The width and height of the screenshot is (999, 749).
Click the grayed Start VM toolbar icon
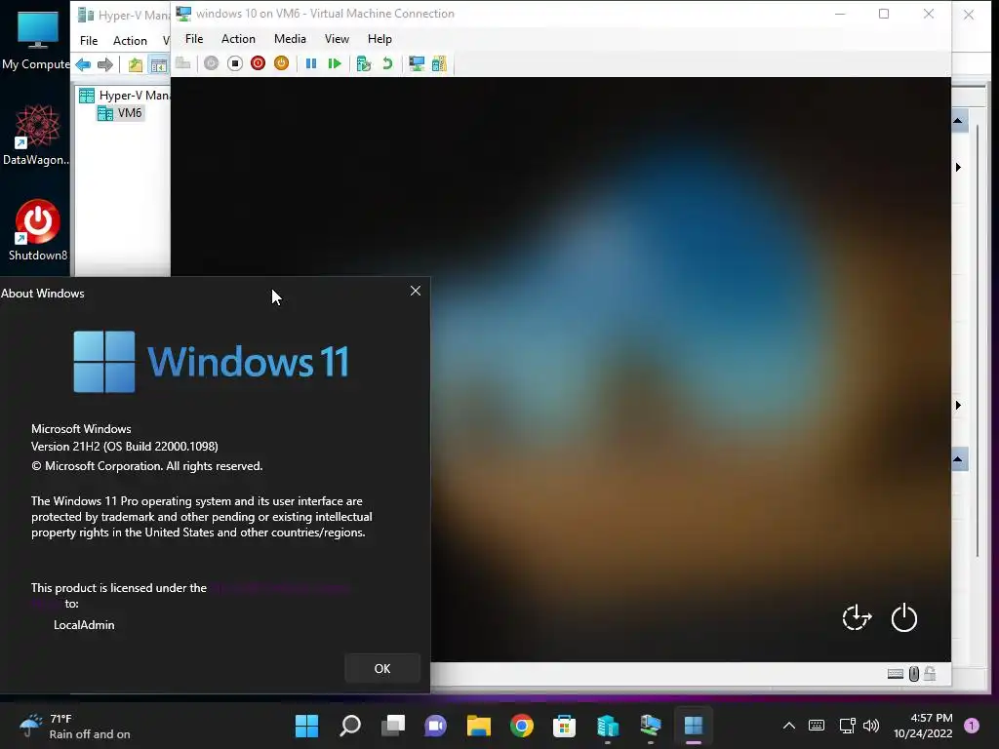click(212, 63)
